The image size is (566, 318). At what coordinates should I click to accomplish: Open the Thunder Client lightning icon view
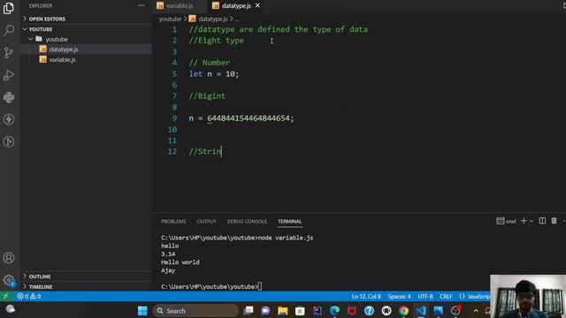pos(9,119)
